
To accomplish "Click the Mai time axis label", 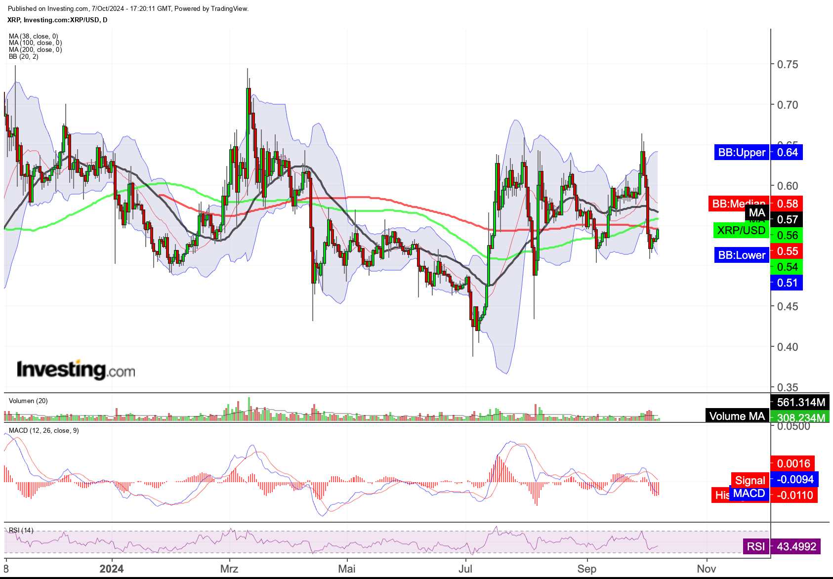I will pos(347,569).
